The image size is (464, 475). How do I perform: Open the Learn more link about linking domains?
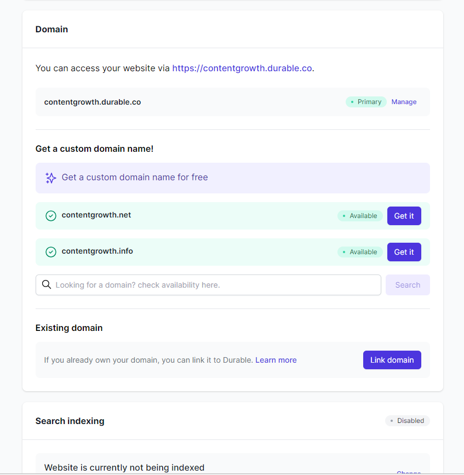point(276,360)
